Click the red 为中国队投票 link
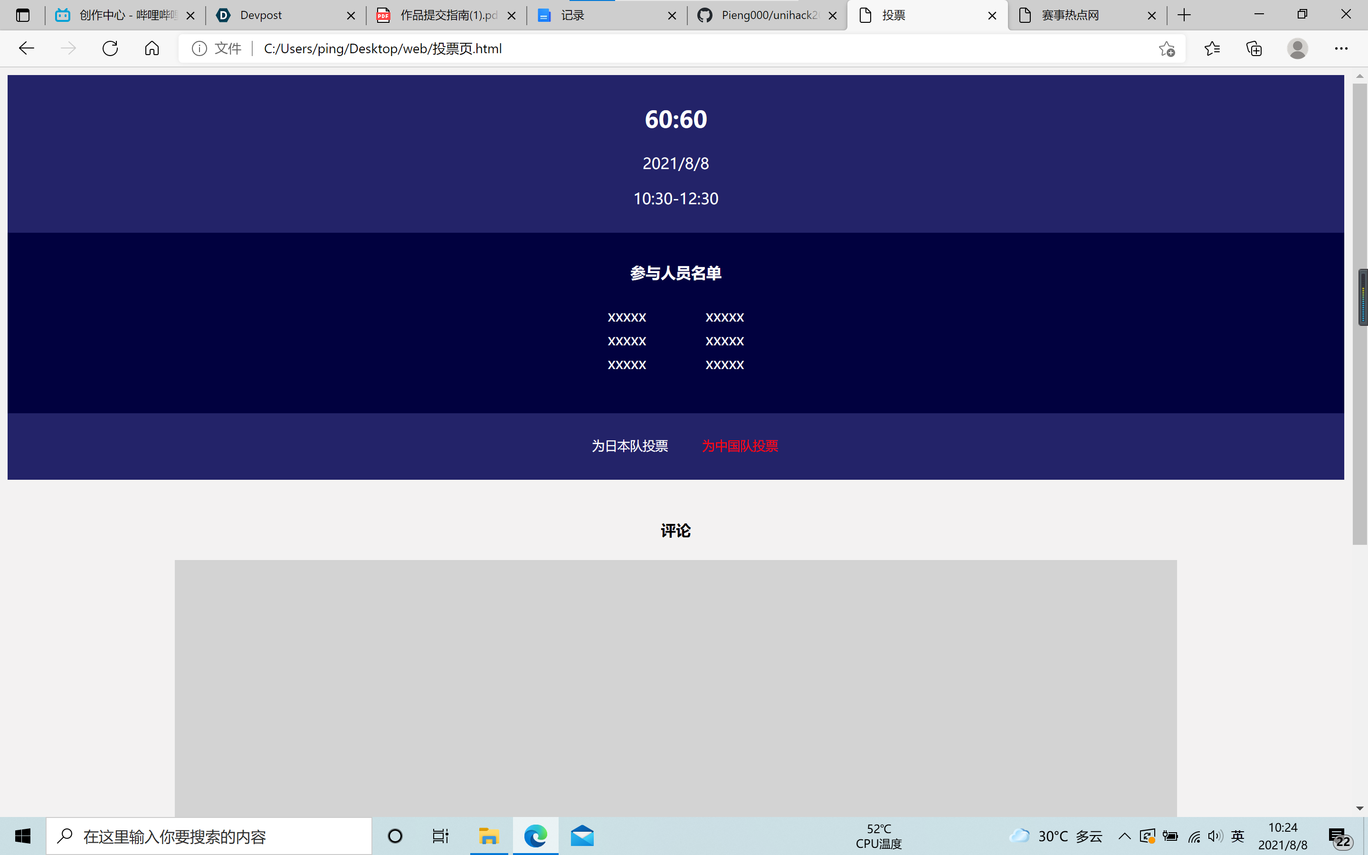 click(740, 446)
